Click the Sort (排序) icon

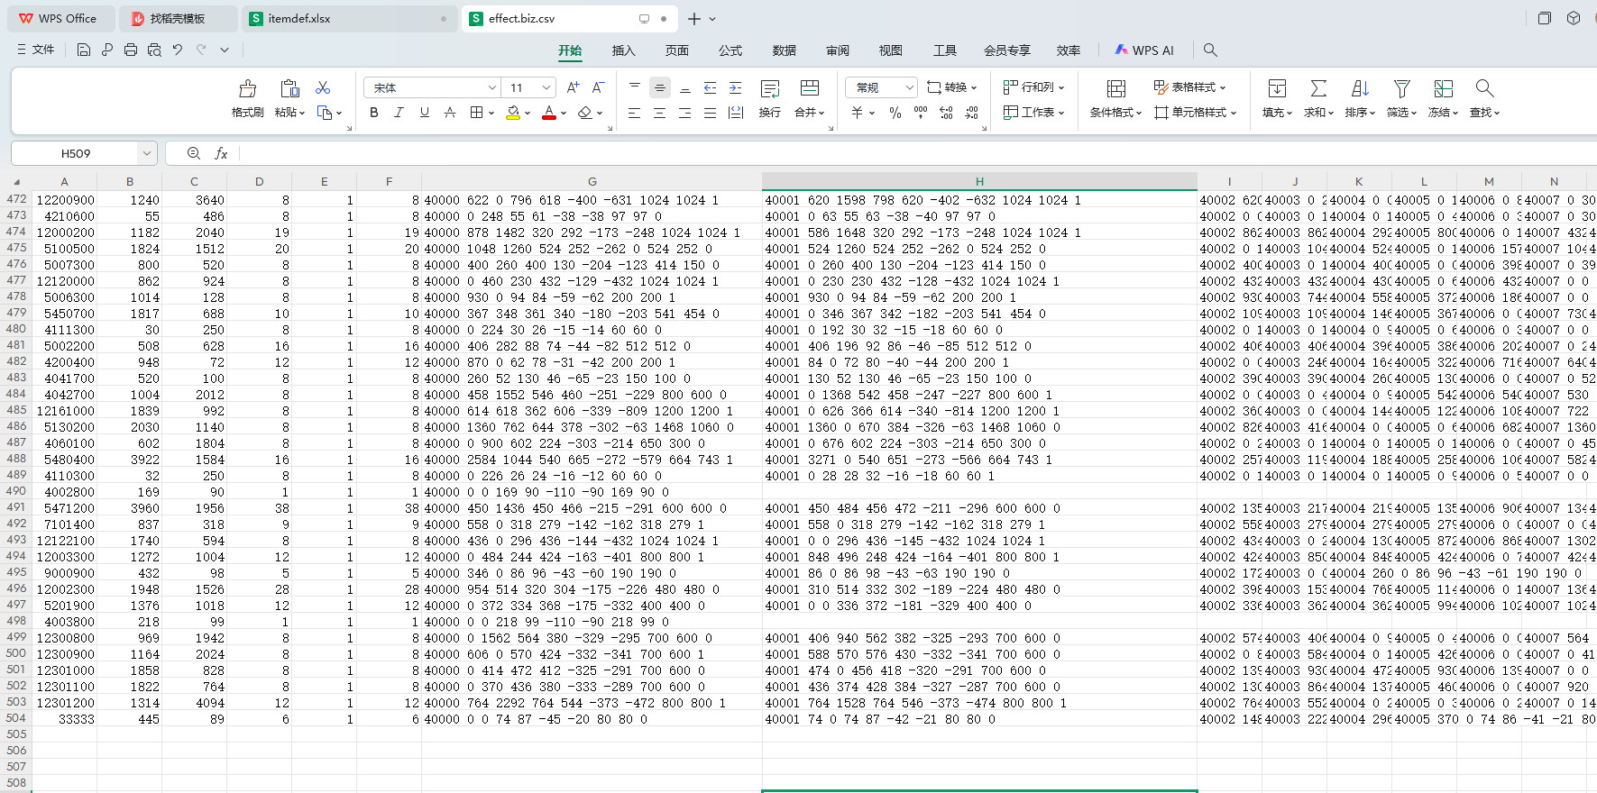click(1360, 88)
